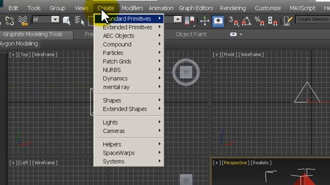This screenshot has height=185, width=330.
Task: Expand NURBS submenu
Action: coord(129,70)
